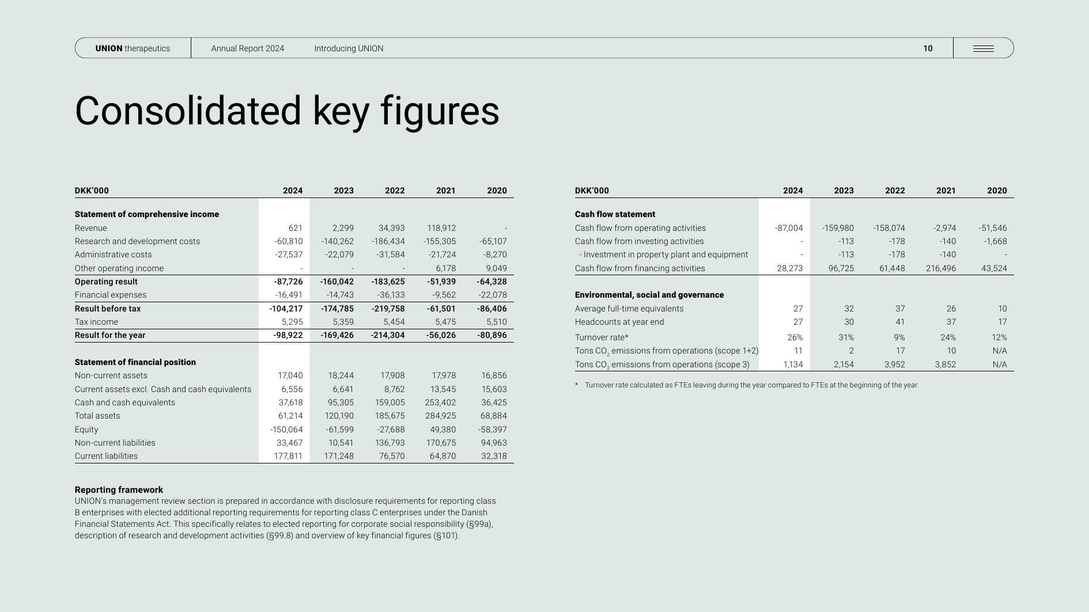Select the "Result for the year" label
The height and width of the screenshot is (612, 1089).
pyautogui.click(x=110, y=335)
